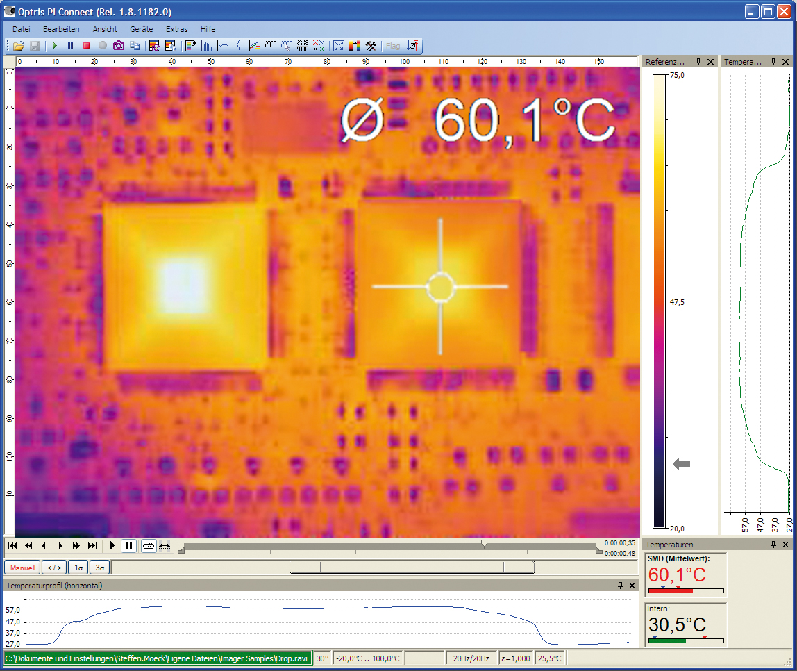Toggle auto-hide pin on Referenz panel

point(698,62)
